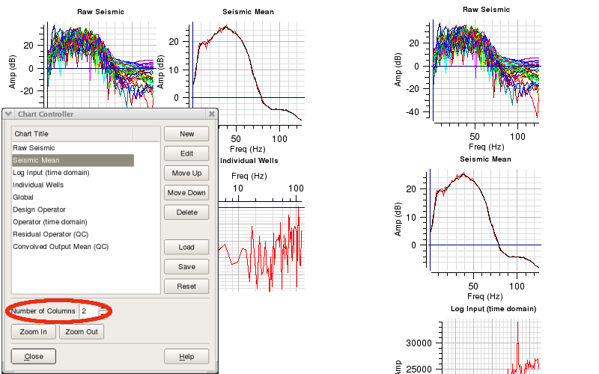Choose Individual Wells from the list

[x=38, y=185]
